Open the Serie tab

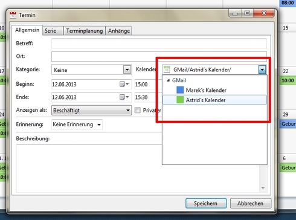click(53, 31)
